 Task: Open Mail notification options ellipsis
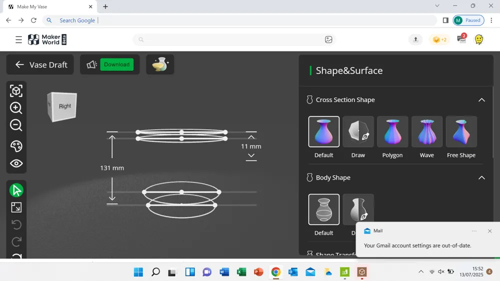(474, 231)
